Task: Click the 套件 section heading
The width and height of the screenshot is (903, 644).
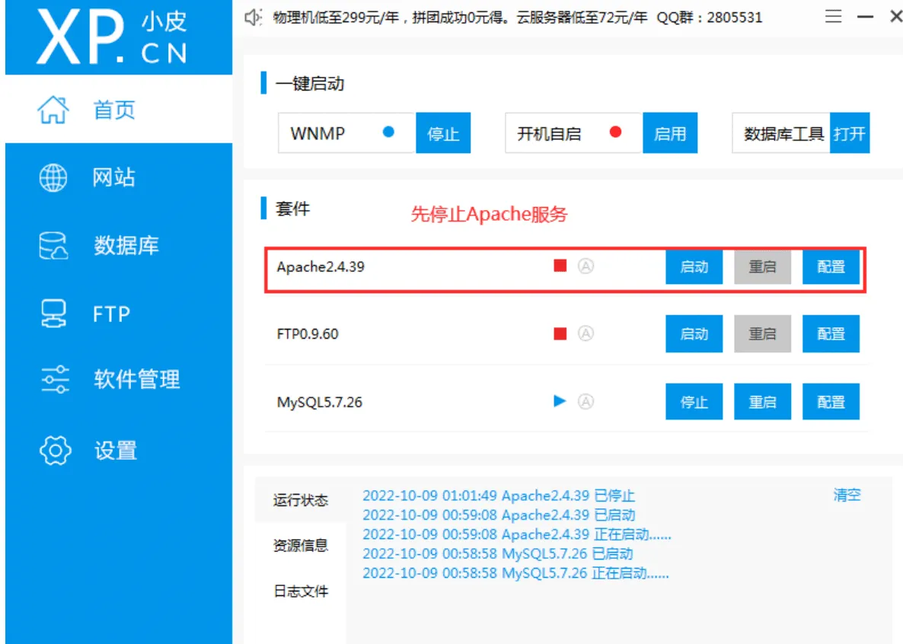Action: 293,208
